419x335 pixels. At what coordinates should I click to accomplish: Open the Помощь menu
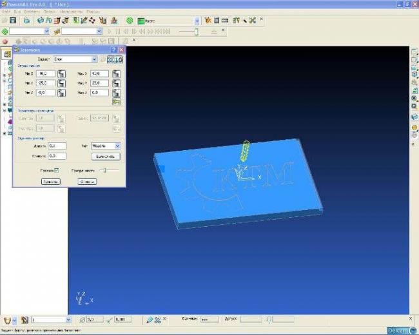click(x=93, y=12)
